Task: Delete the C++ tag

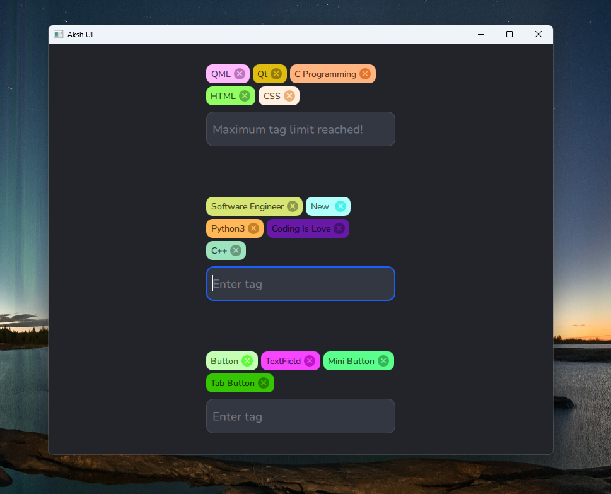Action: click(236, 250)
